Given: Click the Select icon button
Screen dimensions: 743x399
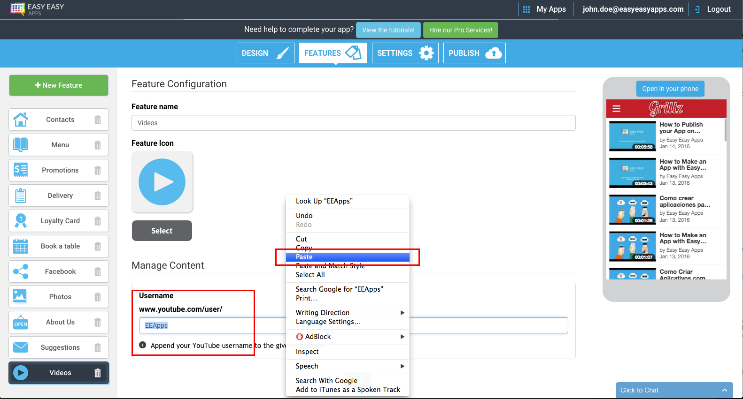Looking at the screenshot, I should (162, 231).
